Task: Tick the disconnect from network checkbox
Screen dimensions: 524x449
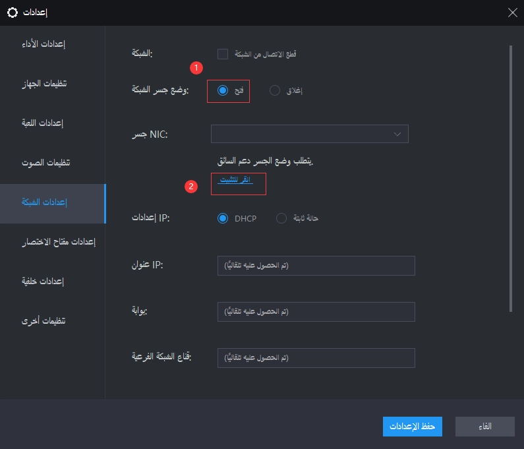Action: (223, 54)
